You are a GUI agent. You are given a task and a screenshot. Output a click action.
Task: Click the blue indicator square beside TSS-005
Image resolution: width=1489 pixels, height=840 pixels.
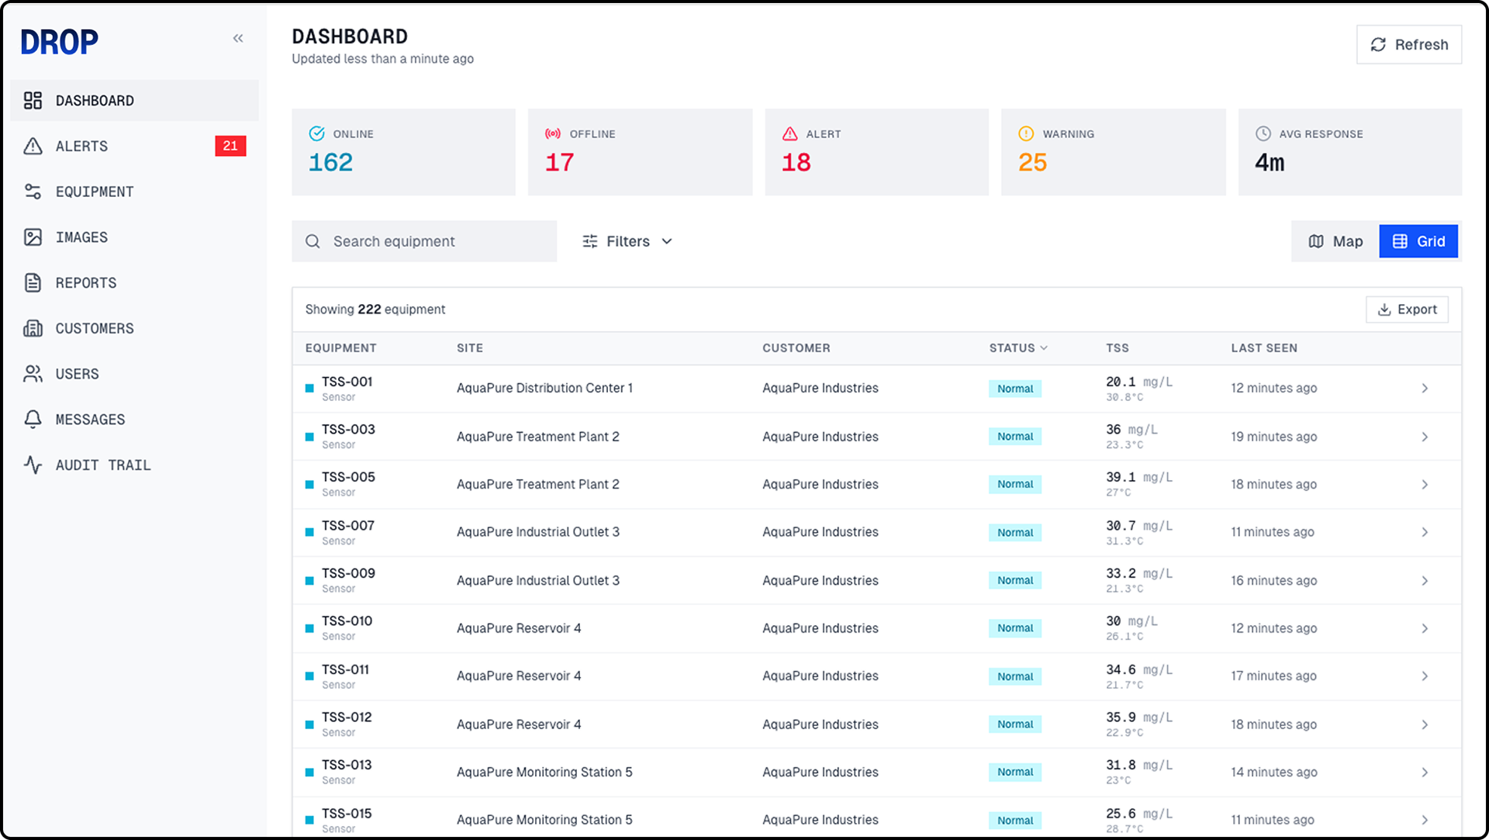click(309, 485)
